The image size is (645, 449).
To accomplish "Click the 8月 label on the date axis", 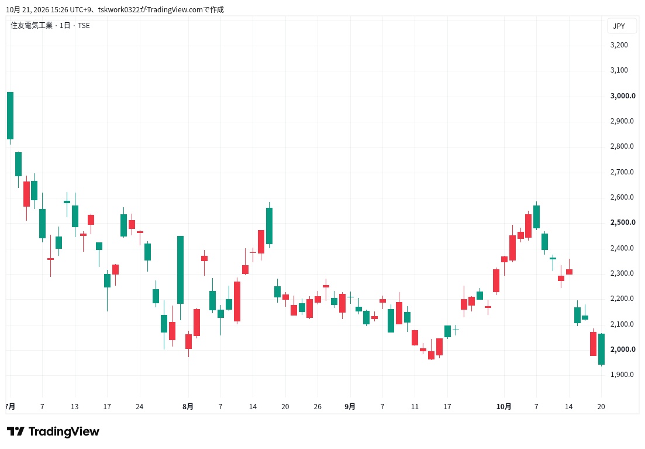I will coord(188,407).
